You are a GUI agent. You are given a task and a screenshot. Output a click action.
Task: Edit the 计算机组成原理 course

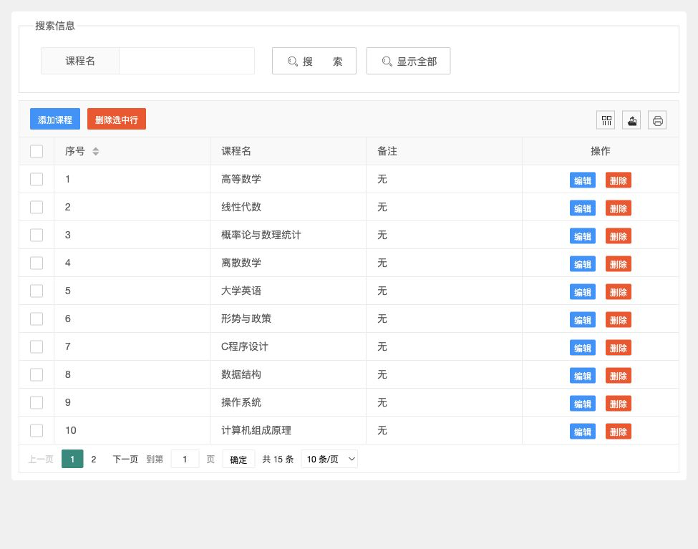(x=583, y=432)
